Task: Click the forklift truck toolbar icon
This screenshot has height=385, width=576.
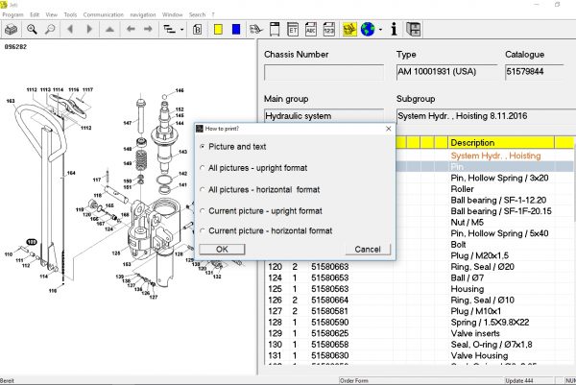Action: coord(256,29)
